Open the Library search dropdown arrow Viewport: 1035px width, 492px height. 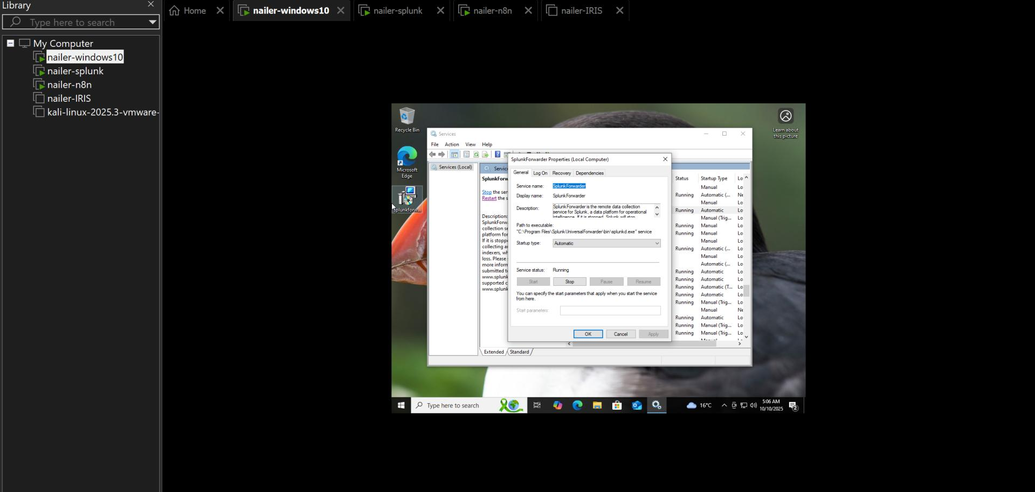153,22
